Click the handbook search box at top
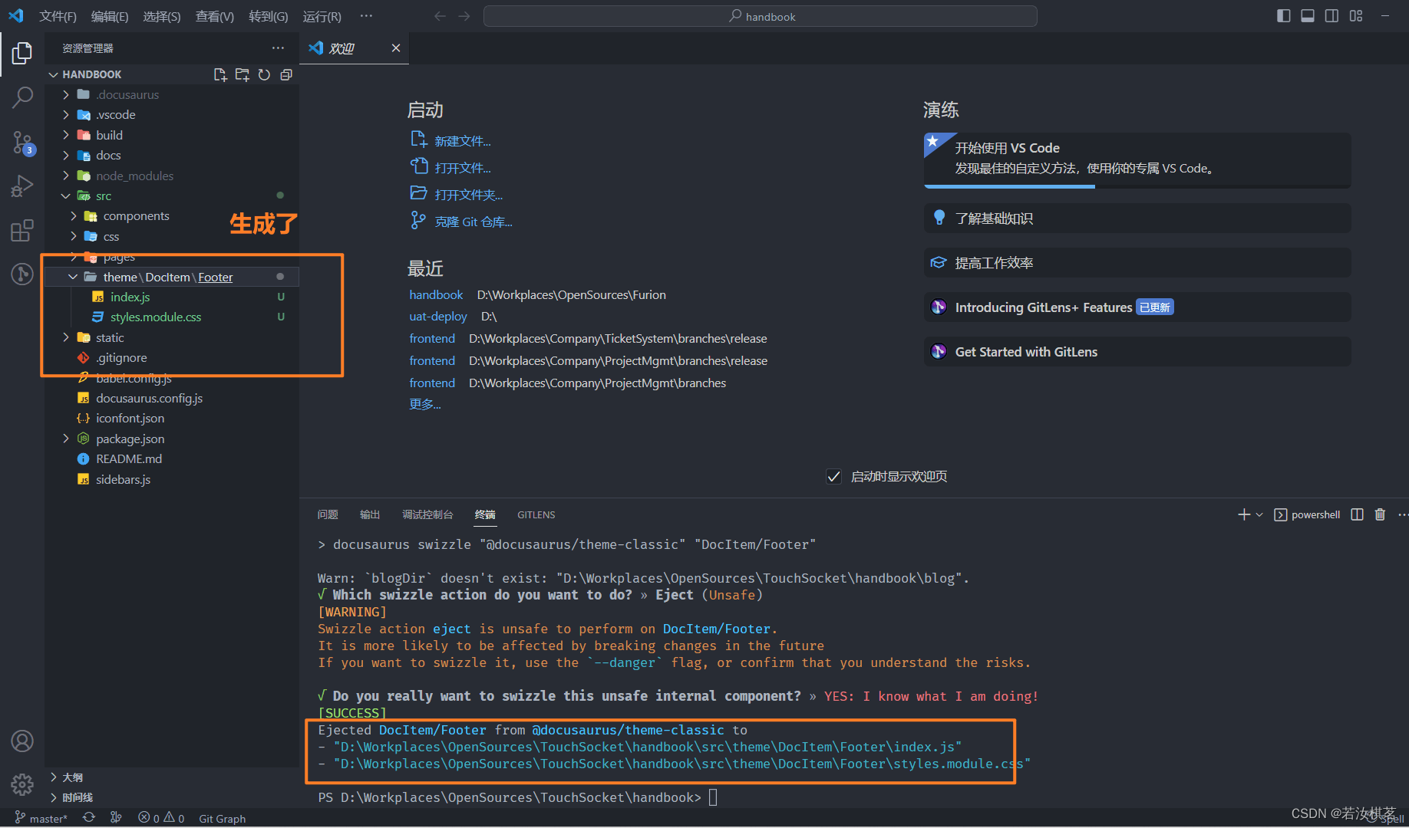1409x828 pixels. pos(760,15)
